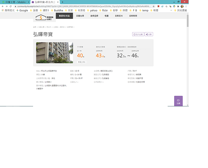The image size is (208, 168).
Task: Bookmark this page with the star icon
Action: (x=153, y=6)
